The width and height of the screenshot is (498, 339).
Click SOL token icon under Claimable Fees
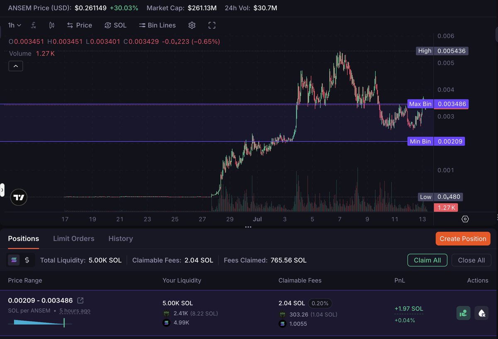[x=283, y=324]
